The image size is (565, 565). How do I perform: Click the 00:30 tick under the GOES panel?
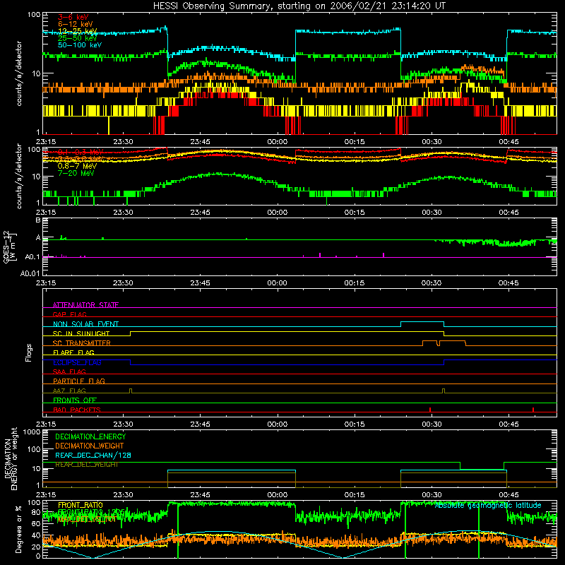click(x=432, y=283)
